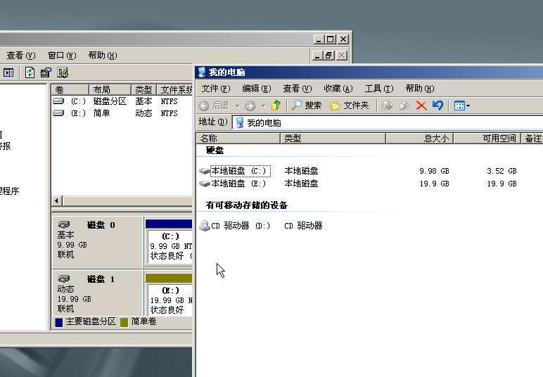Select 本地磁盘 (C:) drive item
Viewport: 543px width, 377px height.
(234, 171)
